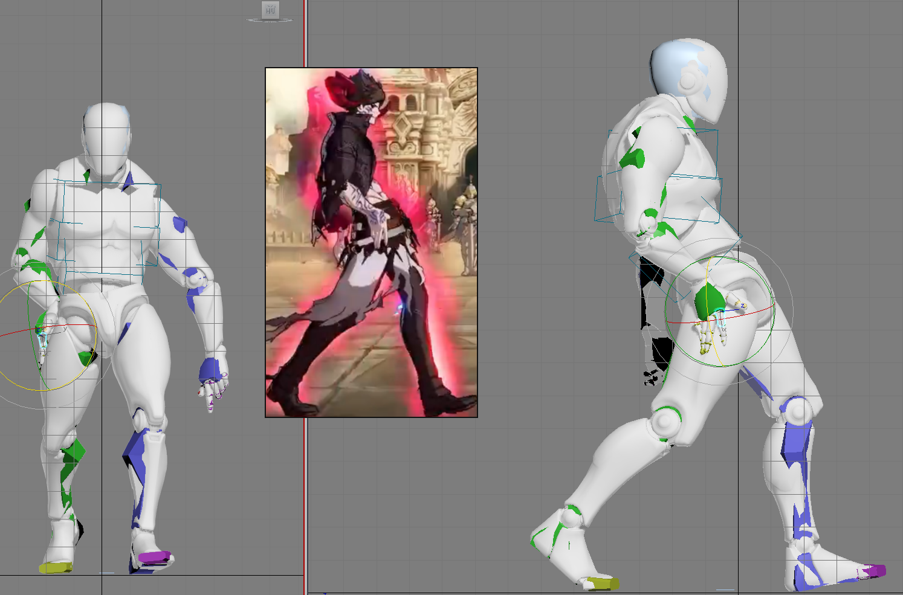Select the anime character reference image plane
Viewport: 903px width, 595px height.
click(371, 242)
